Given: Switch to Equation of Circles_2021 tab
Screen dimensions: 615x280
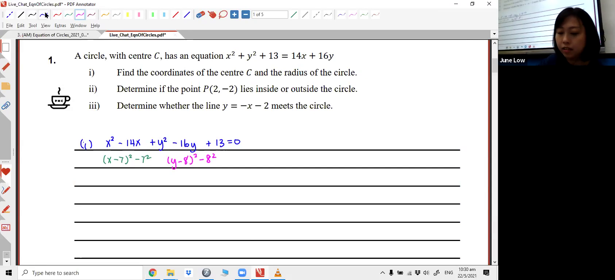Looking at the screenshot, I should (x=53, y=35).
